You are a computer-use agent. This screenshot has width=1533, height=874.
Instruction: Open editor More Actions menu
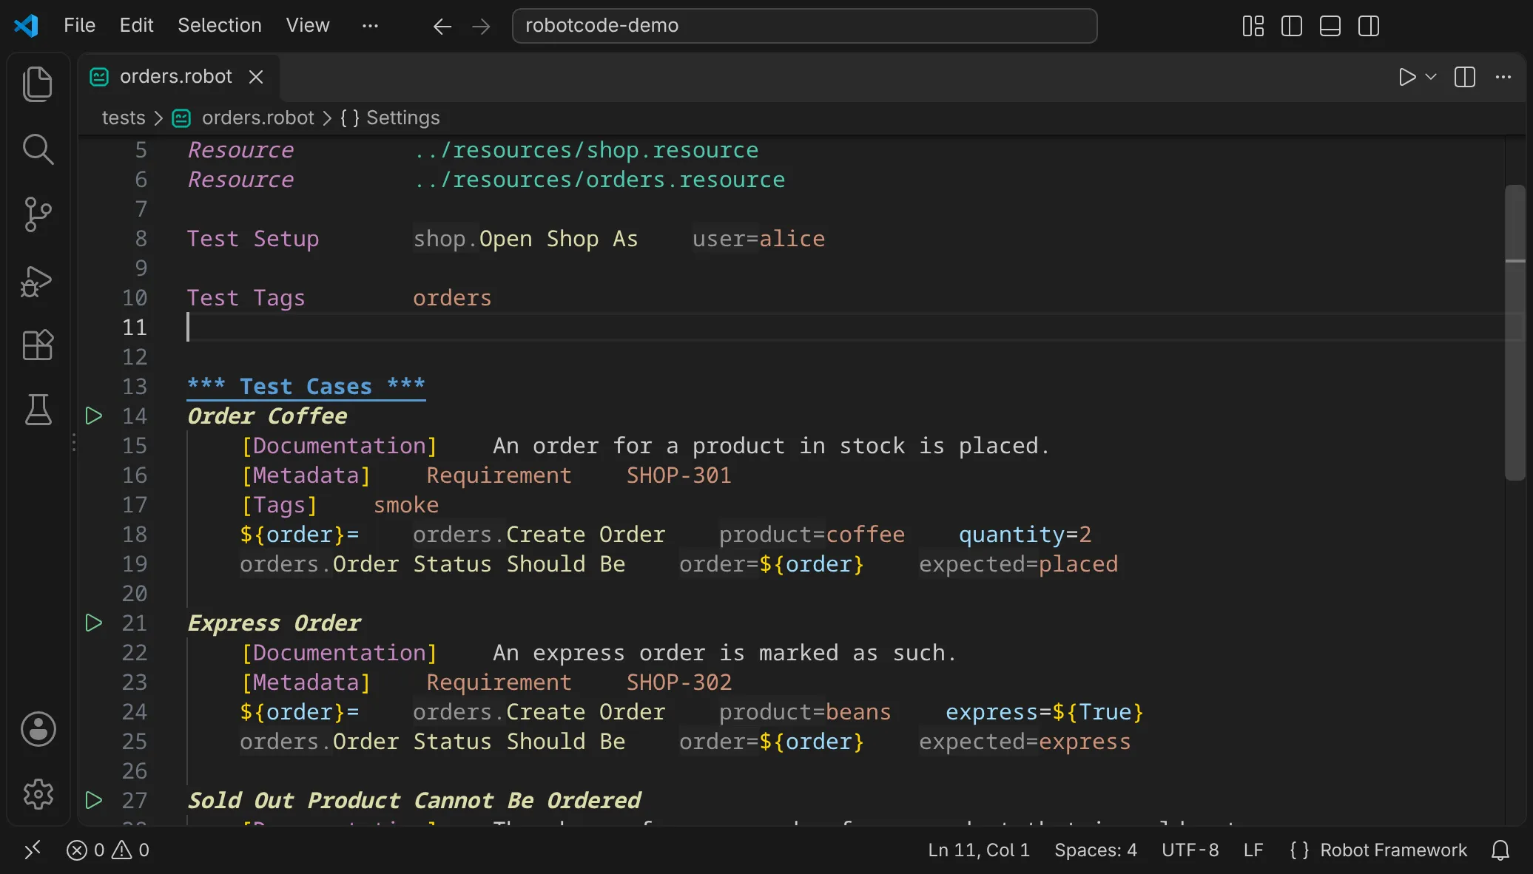click(x=1503, y=77)
